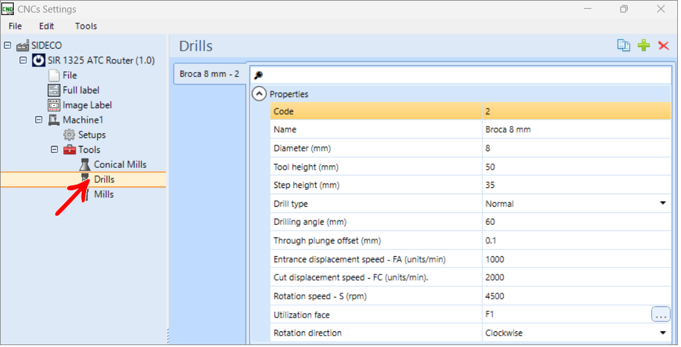Delete the drill using red X icon
681x347 pixels.
point(663,45)
